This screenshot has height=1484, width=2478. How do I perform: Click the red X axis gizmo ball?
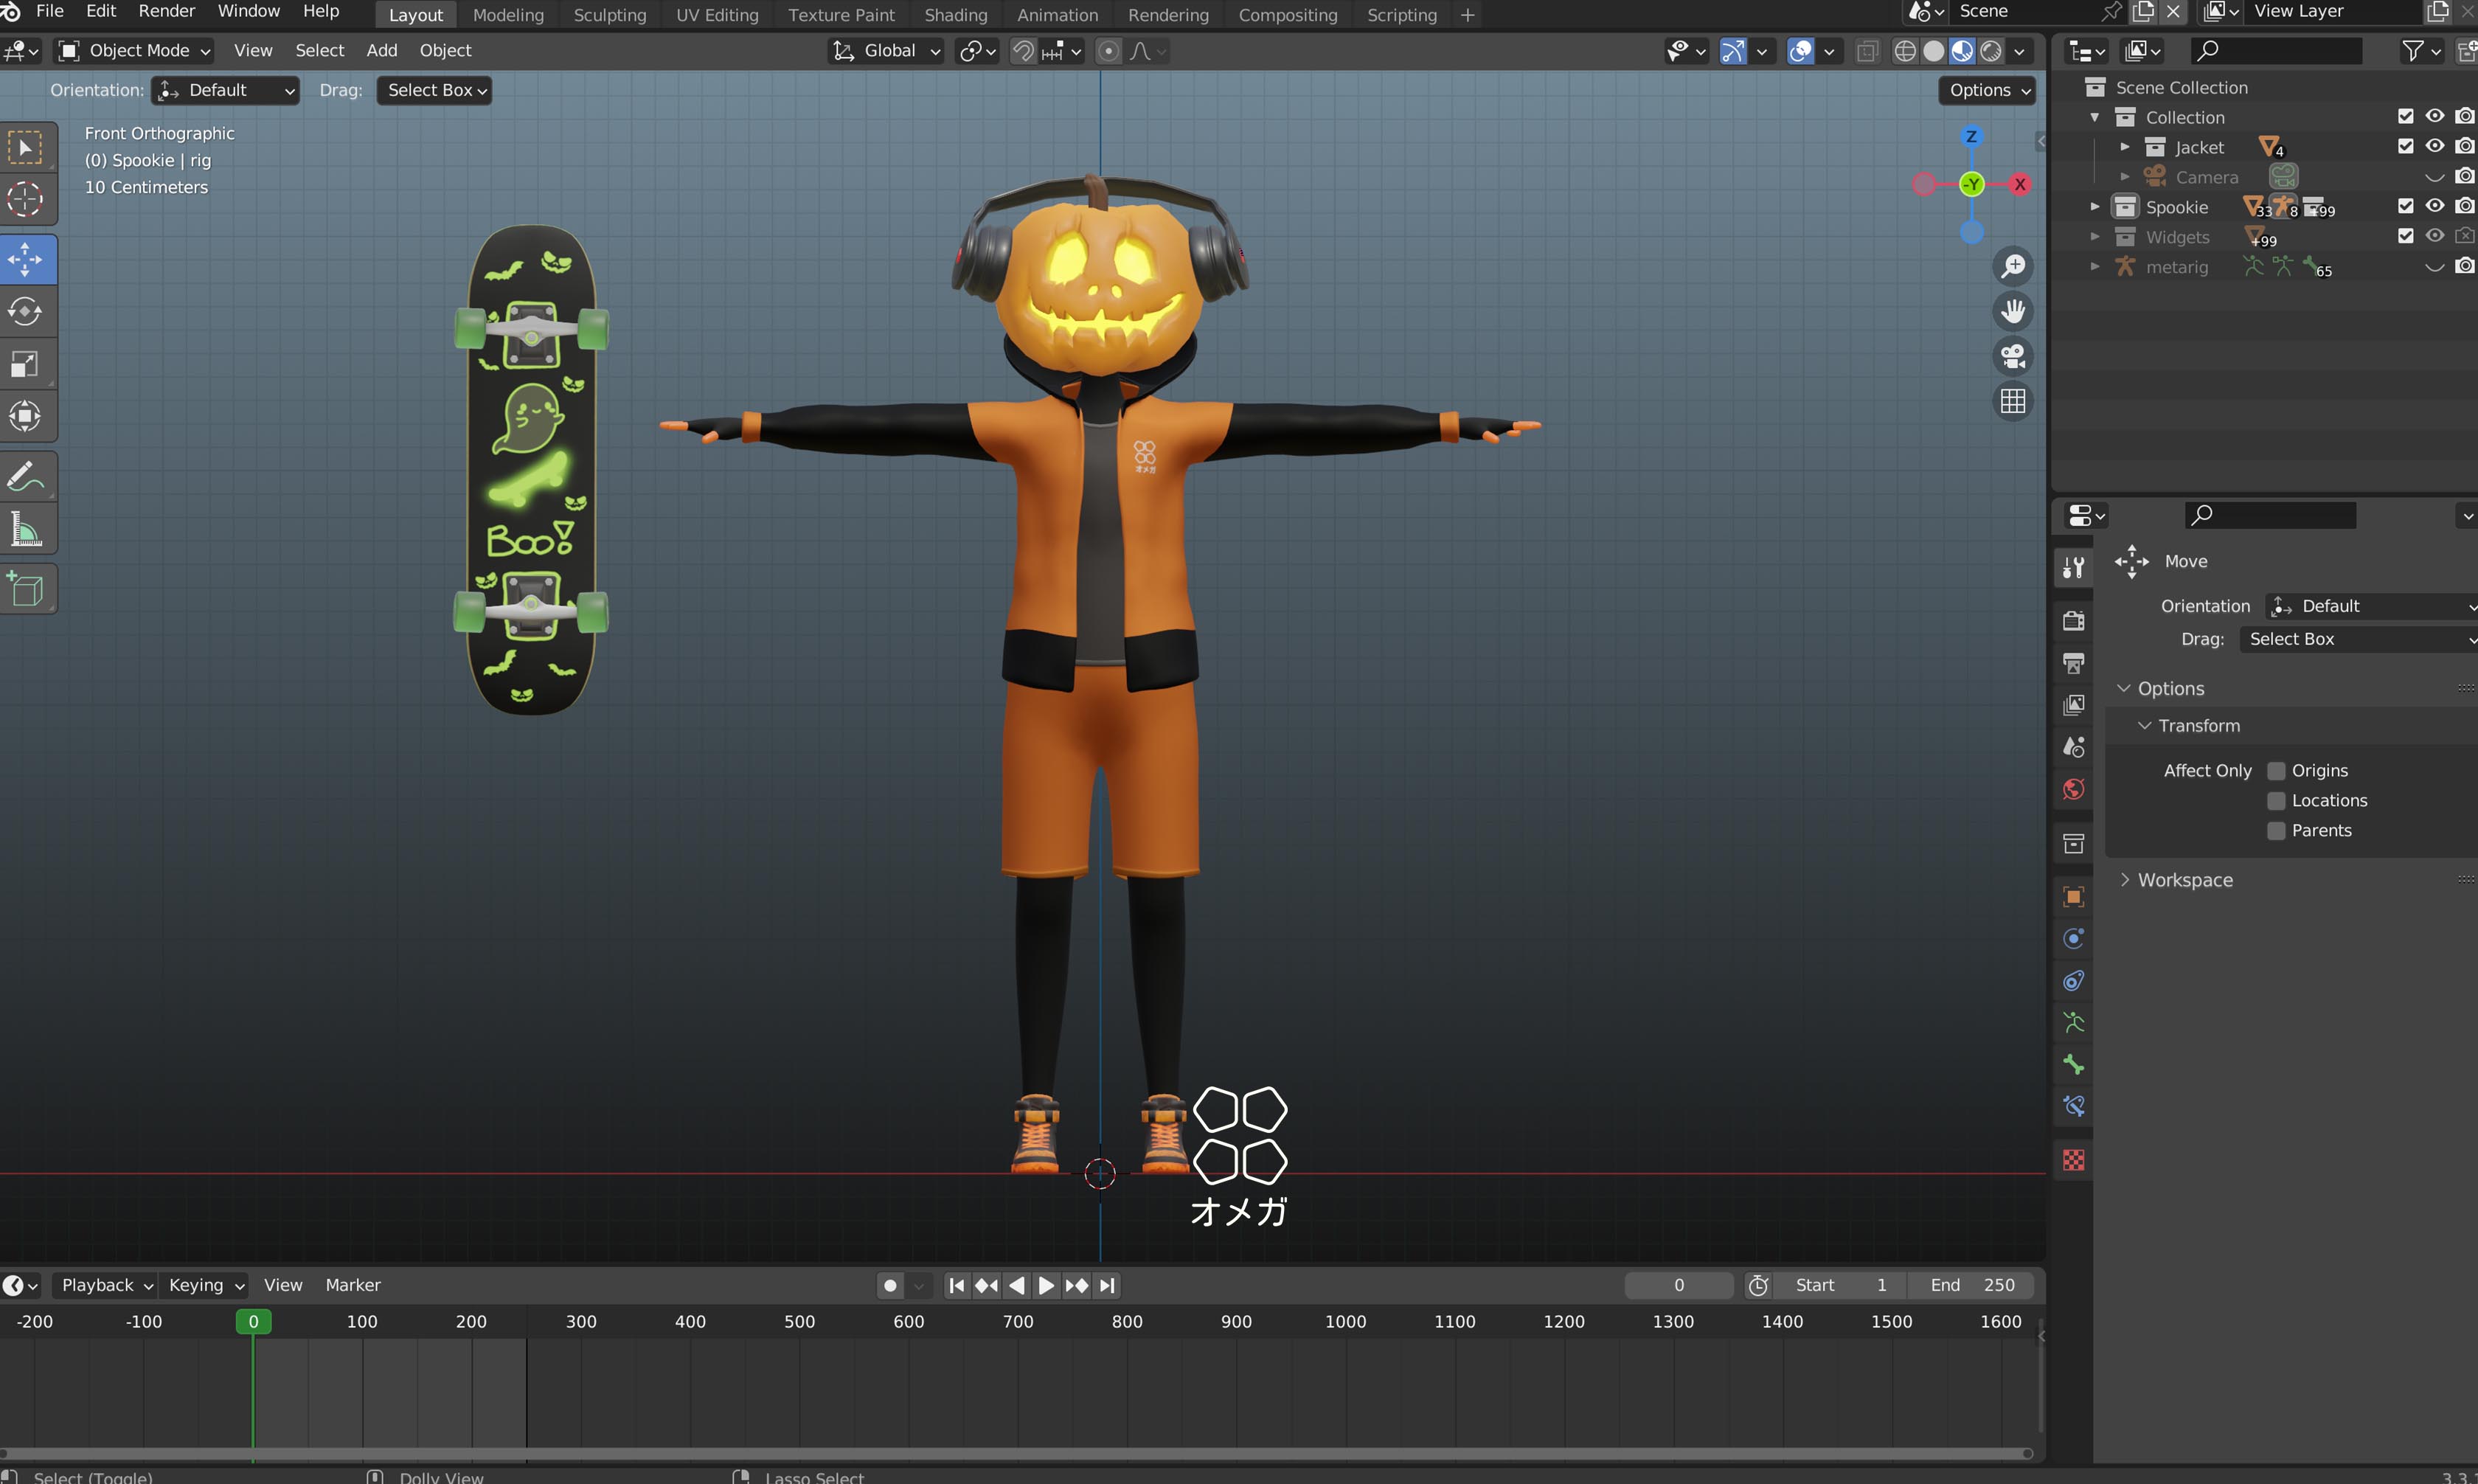[x=2020, y=184]
